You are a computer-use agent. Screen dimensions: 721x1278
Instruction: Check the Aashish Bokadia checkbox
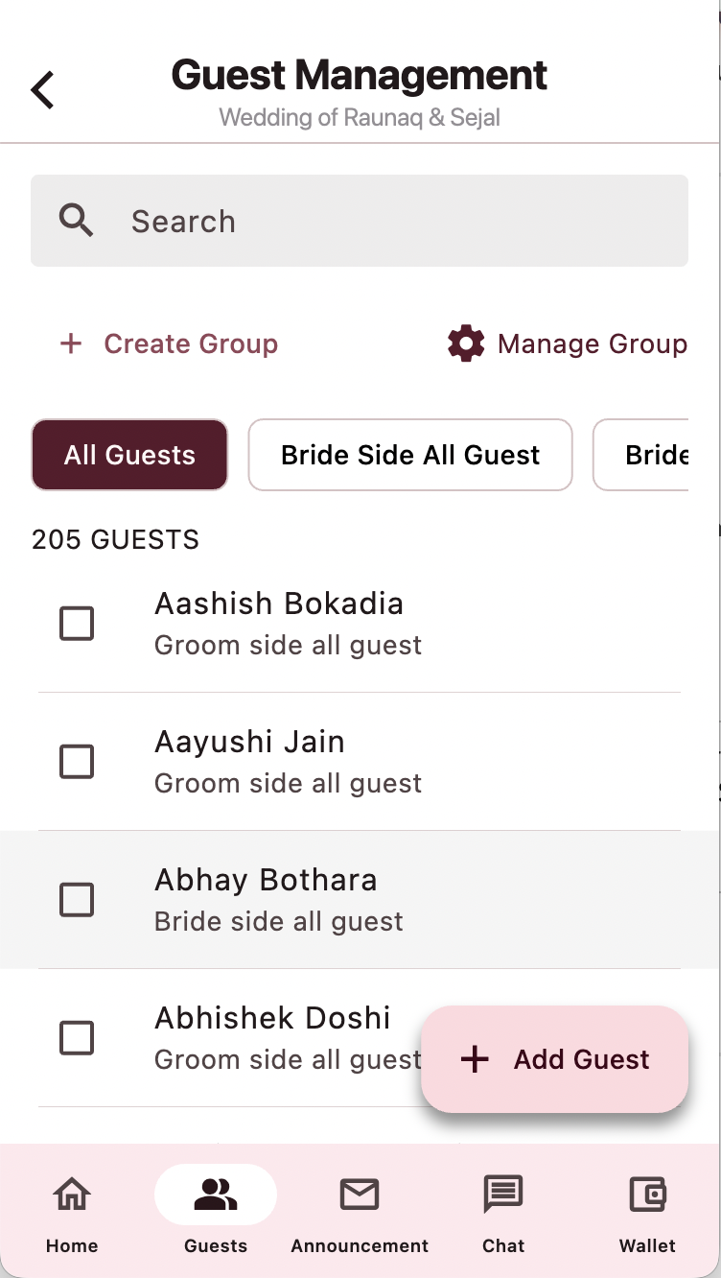(77, 624)
